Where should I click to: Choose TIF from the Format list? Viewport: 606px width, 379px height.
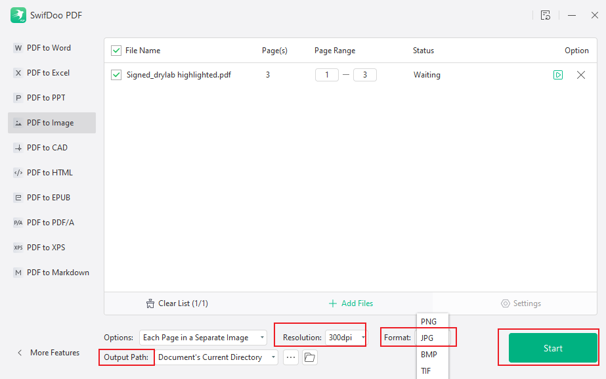coord(425,370)
